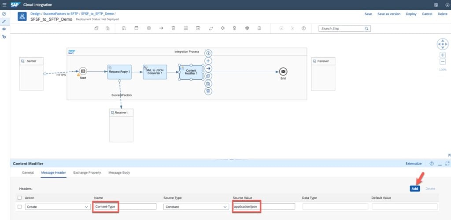
Task: Click the information speed button beside Content Modifier
Action: [x=208, y=53]
